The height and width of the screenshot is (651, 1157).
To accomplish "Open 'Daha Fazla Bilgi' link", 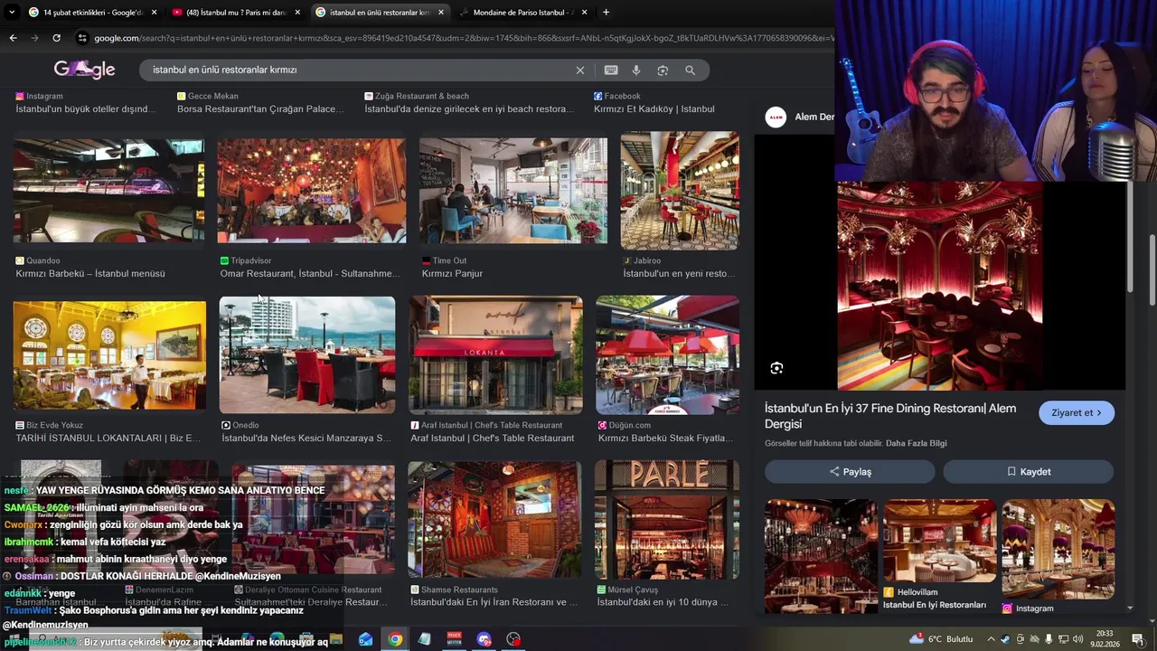I will pyautogui.click(x=916, y=443).
